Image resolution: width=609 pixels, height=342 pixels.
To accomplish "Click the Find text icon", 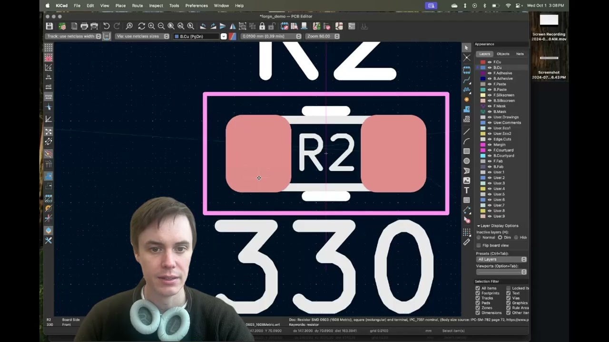I will pyautogui.click(x=129, y=26).
